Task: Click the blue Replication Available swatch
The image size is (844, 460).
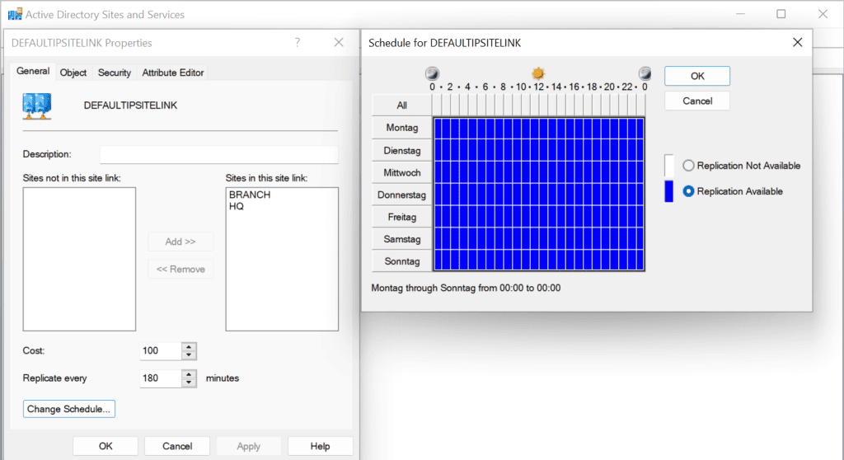Action: tap(669, 191)
